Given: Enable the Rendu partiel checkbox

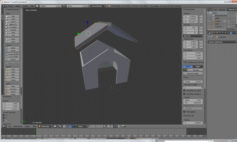Looking at the screenshot, I should tap(184, 112).
